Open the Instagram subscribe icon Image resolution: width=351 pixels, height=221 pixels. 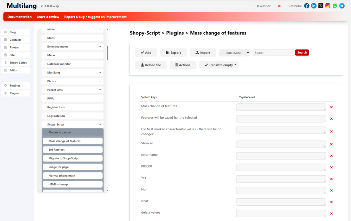pos(328,6)
